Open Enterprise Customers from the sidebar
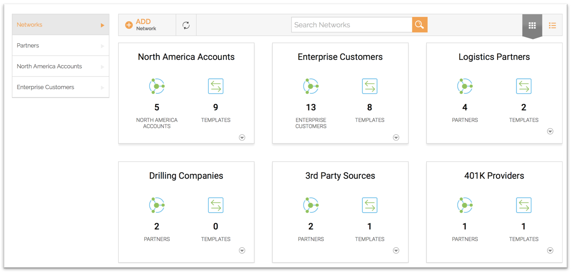571x272 pixels. pos(46,87)
